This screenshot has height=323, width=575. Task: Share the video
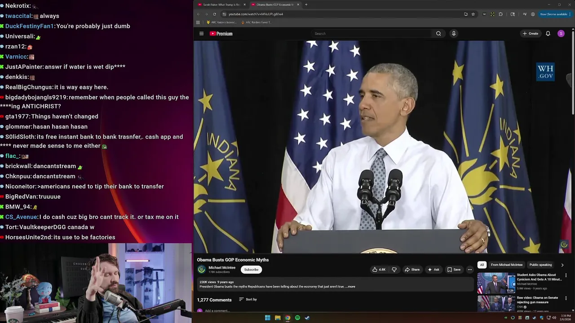pyautogui.click(x=412, y=270)
